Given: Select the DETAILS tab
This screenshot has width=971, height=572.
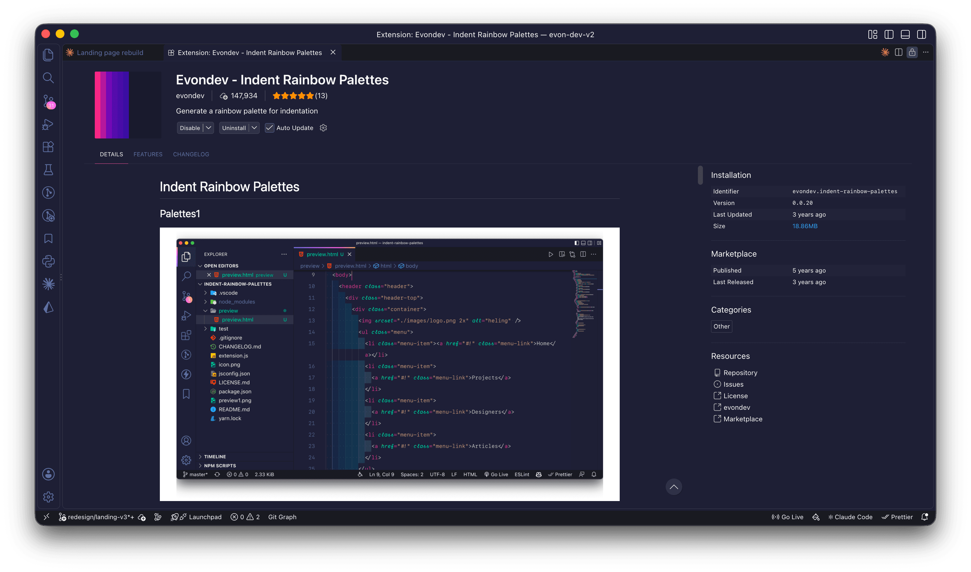Looking at the screenshot, I should coord(111,154).
